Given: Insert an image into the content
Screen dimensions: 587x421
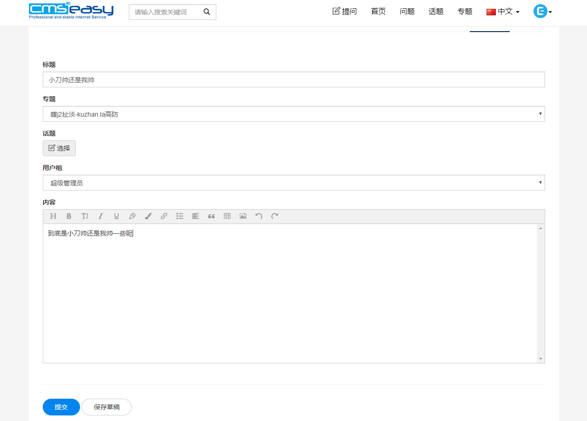Looking at the screenshot, I should click(243, 216).
